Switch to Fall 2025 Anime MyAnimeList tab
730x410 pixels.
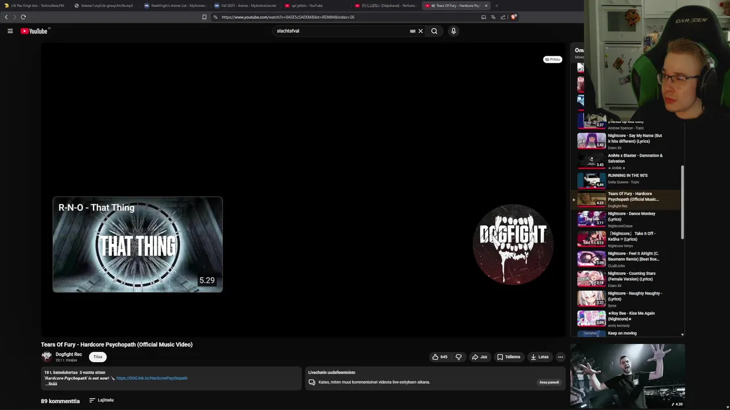(244, 6)
